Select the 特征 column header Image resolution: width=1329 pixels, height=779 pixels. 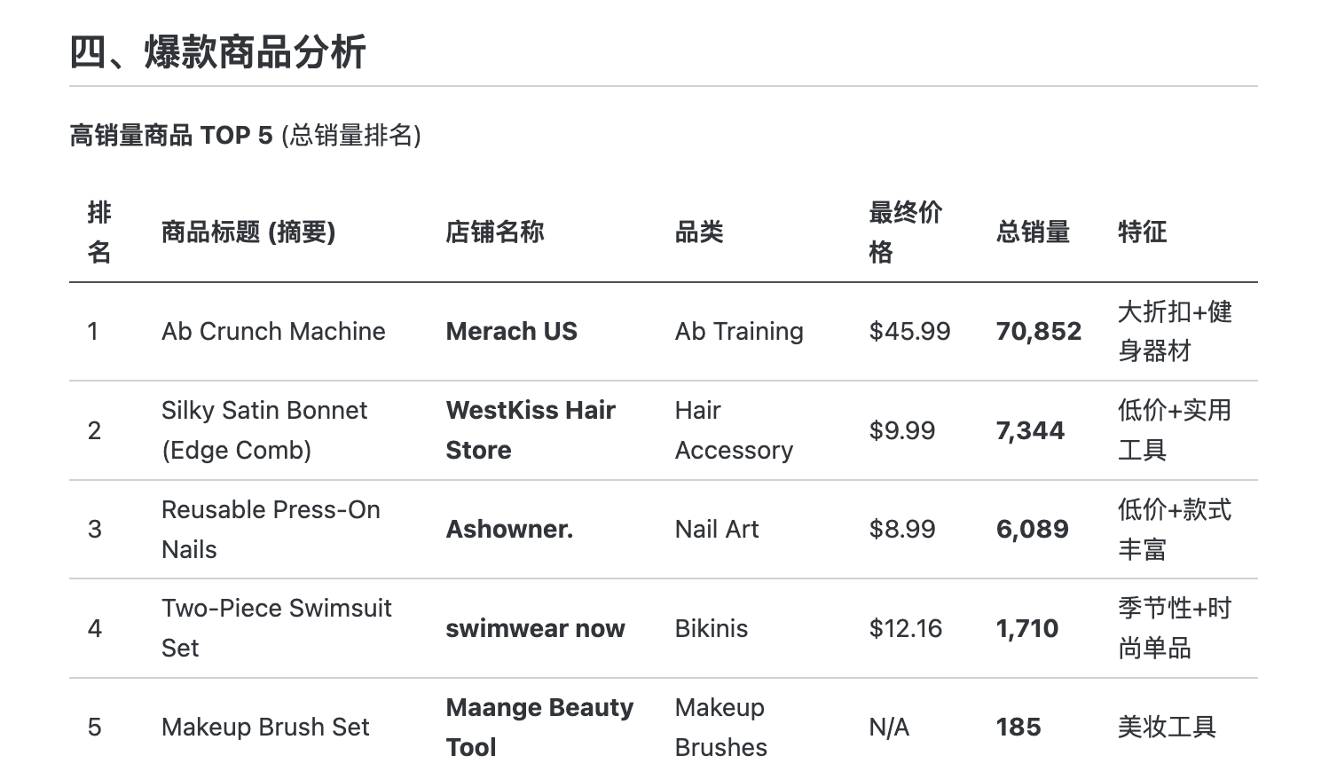click(1143, 232)
